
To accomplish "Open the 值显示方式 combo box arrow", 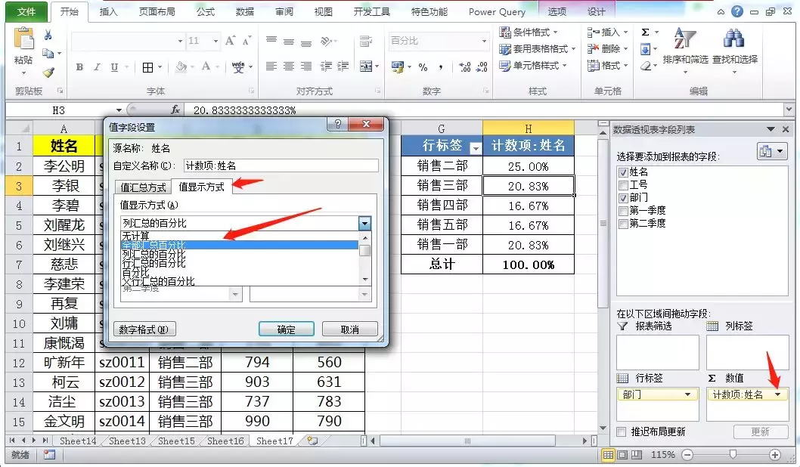I will (x=364, y=224).
